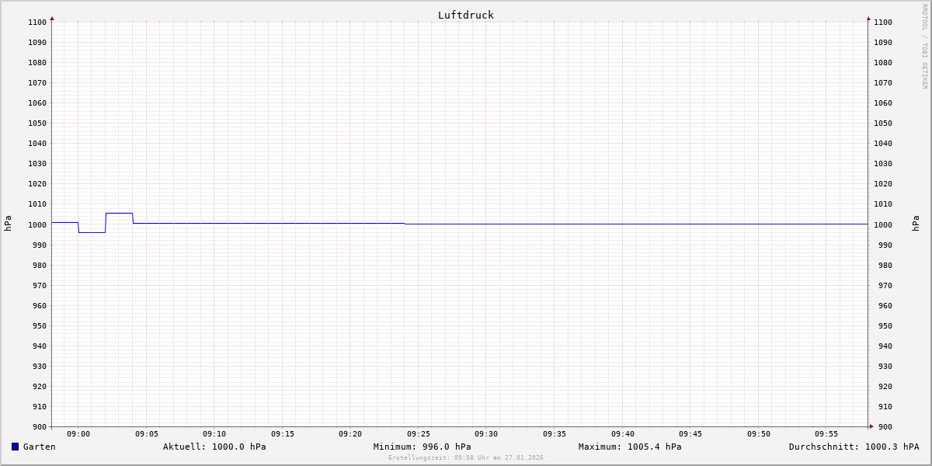Click the blue Garten legend color box
Screen dimensions: 932x466
15,447
